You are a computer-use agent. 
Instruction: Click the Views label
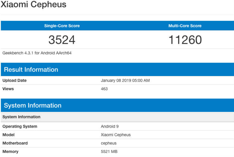coord(8,89)
